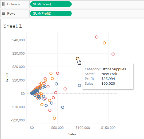Select the highlighted New York Office Supplies mark
Viewport: 144px width, 139px height.
tap(78, 59)
